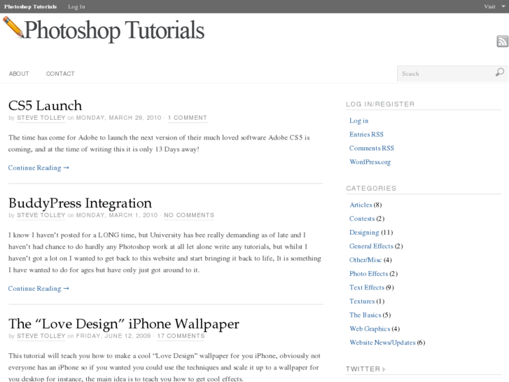Open the Articles category

click(x=361, y=205)
